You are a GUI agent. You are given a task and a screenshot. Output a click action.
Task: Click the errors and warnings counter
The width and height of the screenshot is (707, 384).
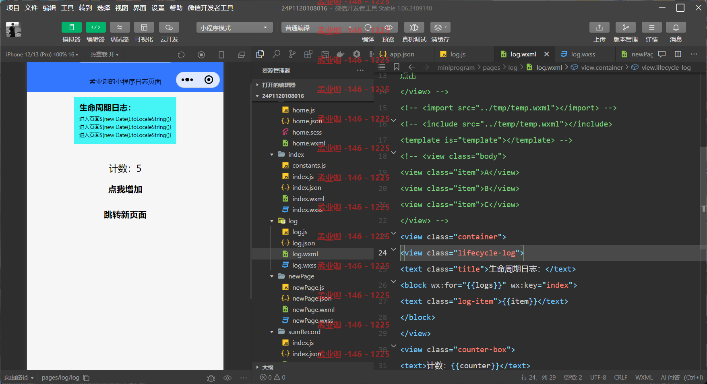pos(273,378)
